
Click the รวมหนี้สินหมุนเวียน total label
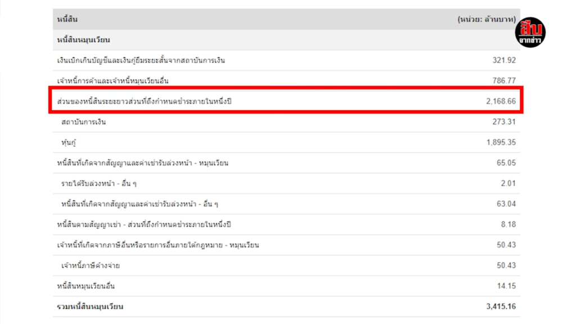[90, 307]
